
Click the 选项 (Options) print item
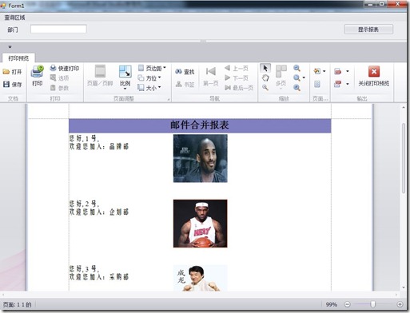(x=59, y=78)
